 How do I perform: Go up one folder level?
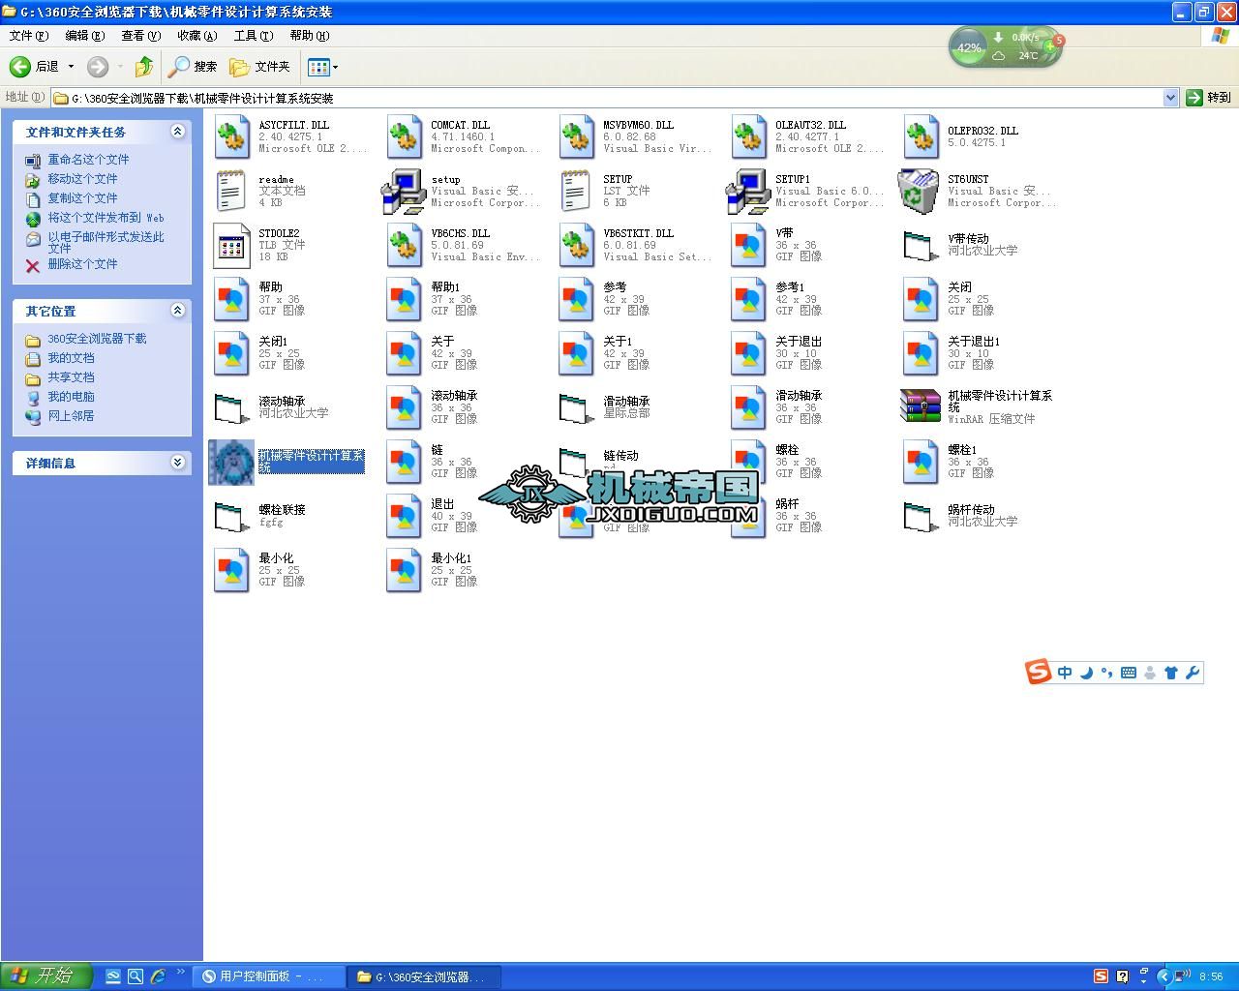click(143, 67)
